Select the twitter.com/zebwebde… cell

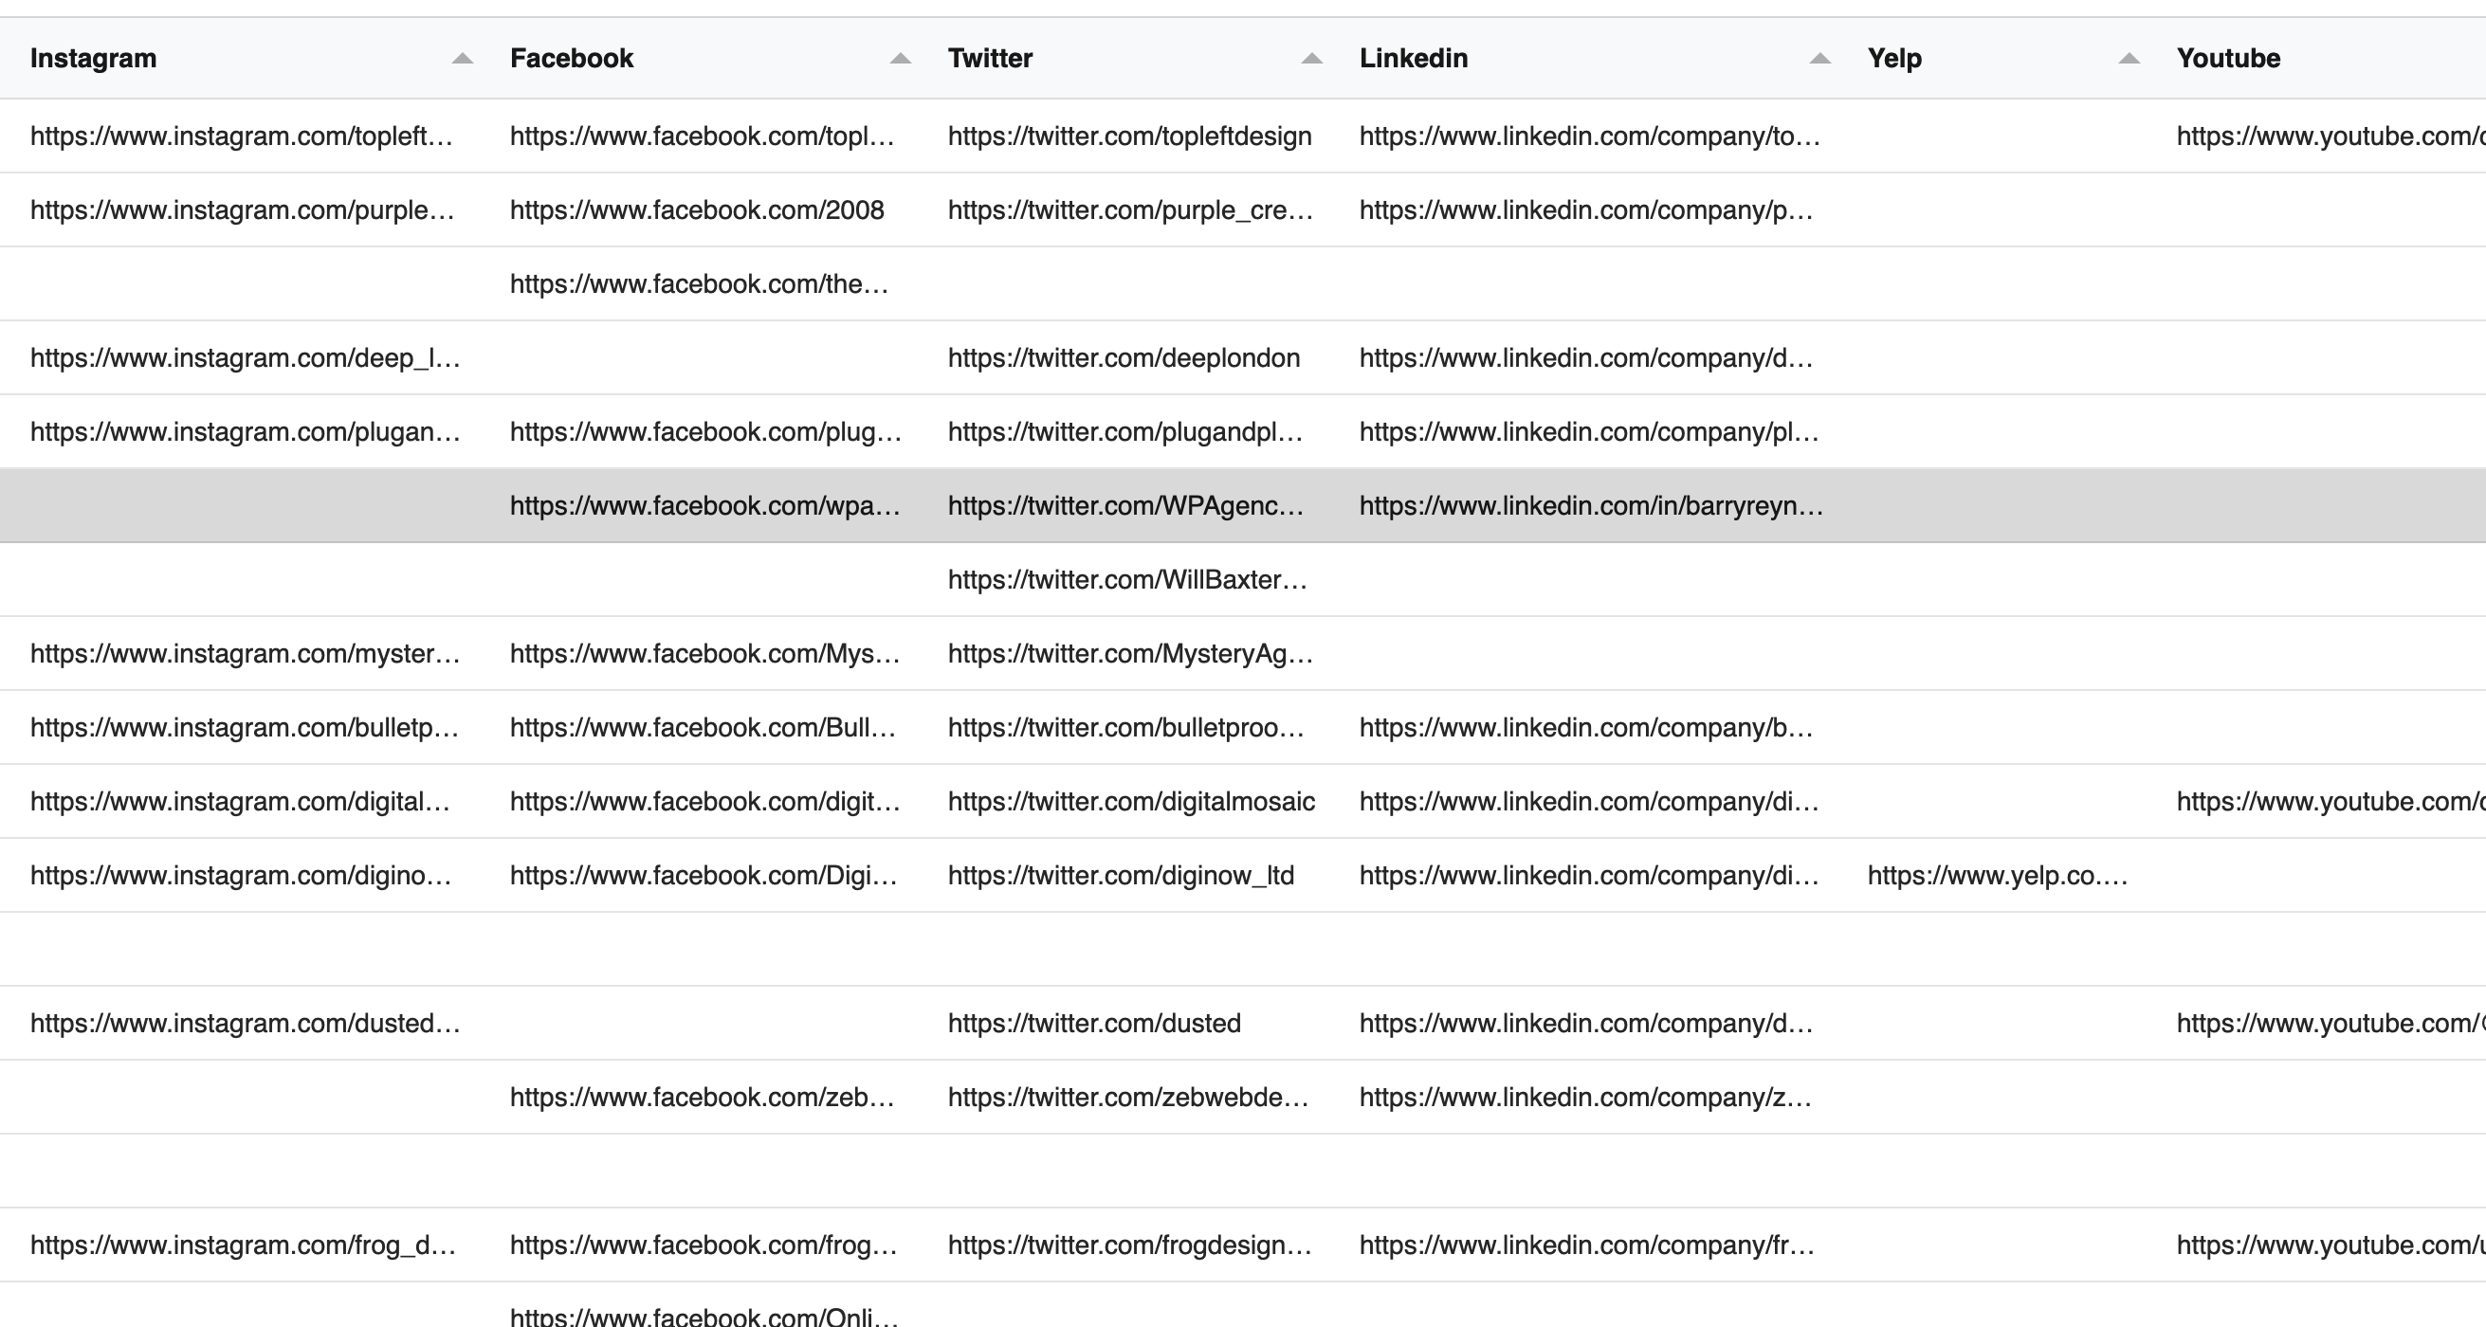1128,1098
